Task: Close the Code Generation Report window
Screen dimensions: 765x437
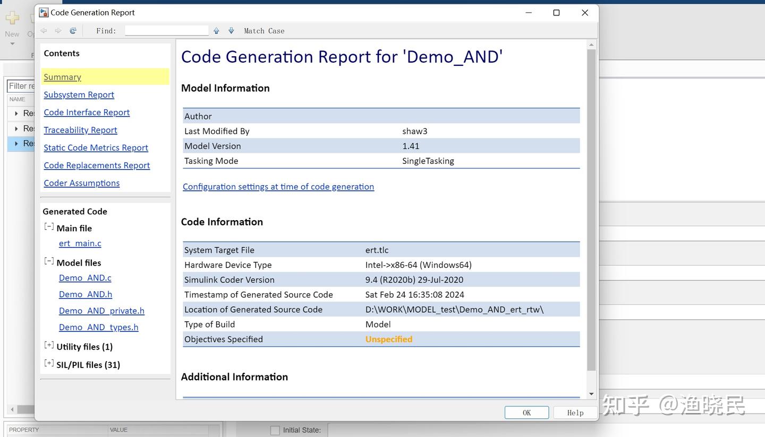Action: [x=585, y=13]
